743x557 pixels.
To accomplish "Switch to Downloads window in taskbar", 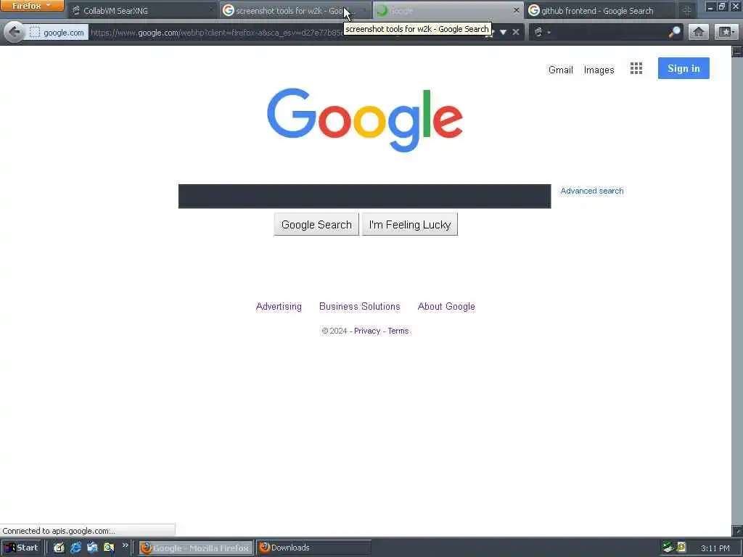I will pyautogui.click(x=313, y=548).
